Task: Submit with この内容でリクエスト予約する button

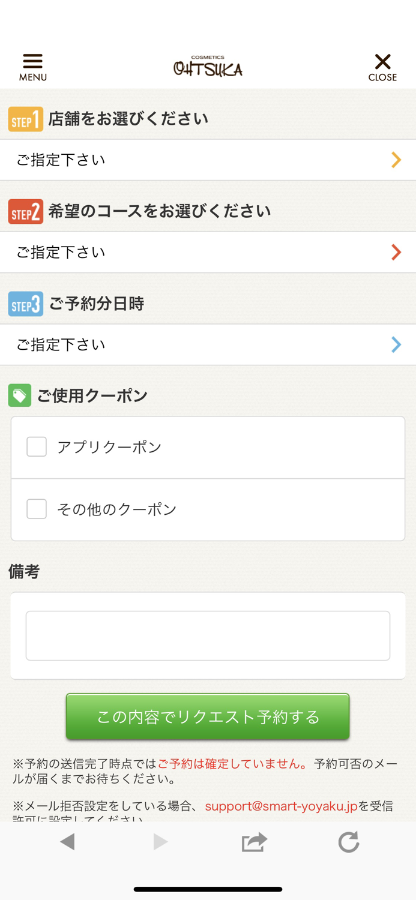Action: (208, 716)
